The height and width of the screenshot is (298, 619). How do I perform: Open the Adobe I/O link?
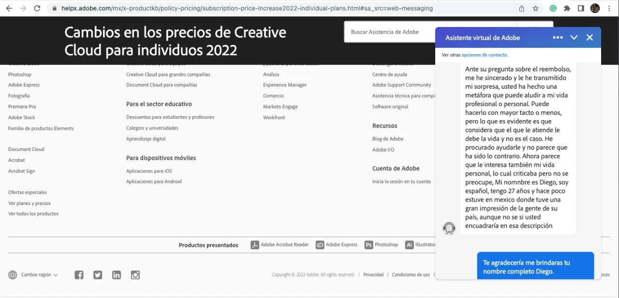[x=383, y=150]
